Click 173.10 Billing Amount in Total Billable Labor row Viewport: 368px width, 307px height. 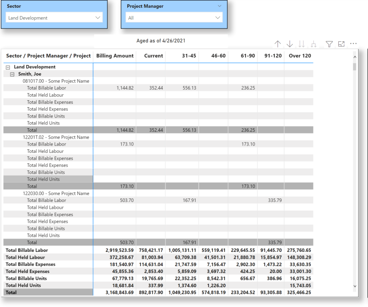(127, 144)
